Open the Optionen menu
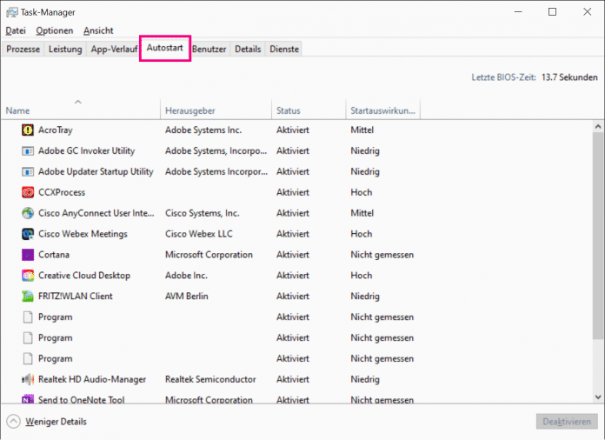The width and height of the screenshot is (605, 440). click(x=55, y=30)
